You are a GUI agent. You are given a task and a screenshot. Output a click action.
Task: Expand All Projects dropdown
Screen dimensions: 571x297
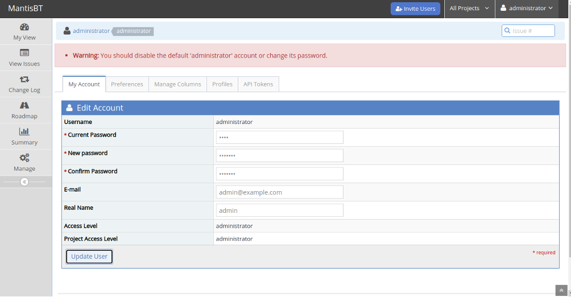pos(469,9)
